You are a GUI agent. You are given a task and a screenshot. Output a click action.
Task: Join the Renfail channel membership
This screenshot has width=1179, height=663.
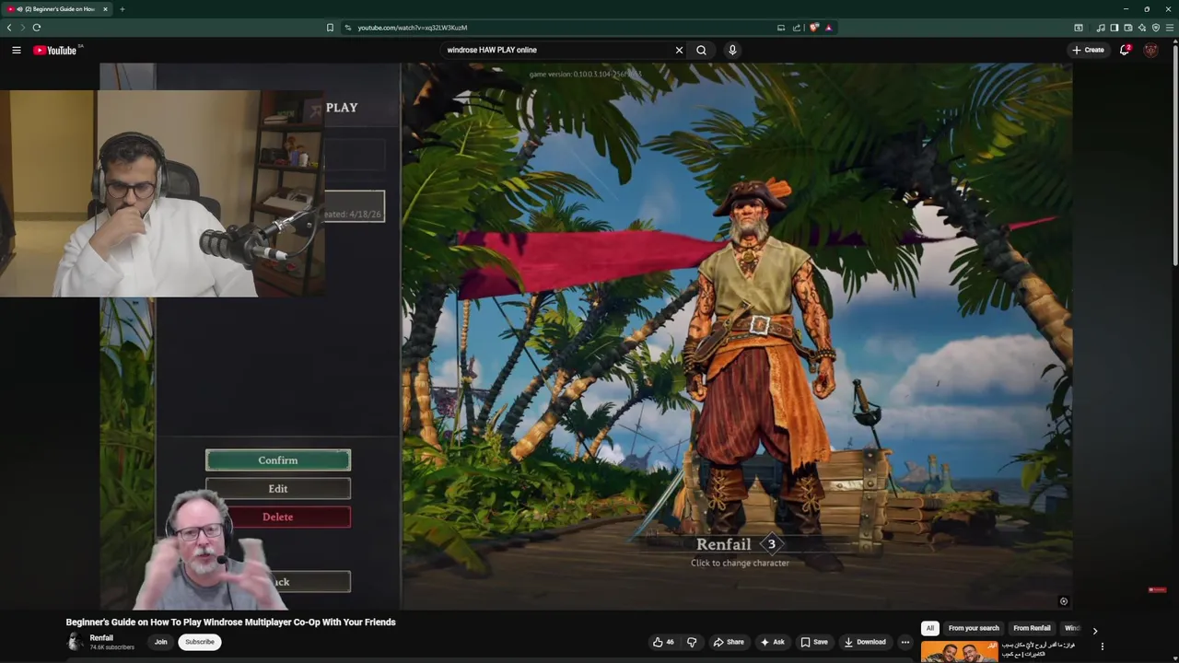160,642
